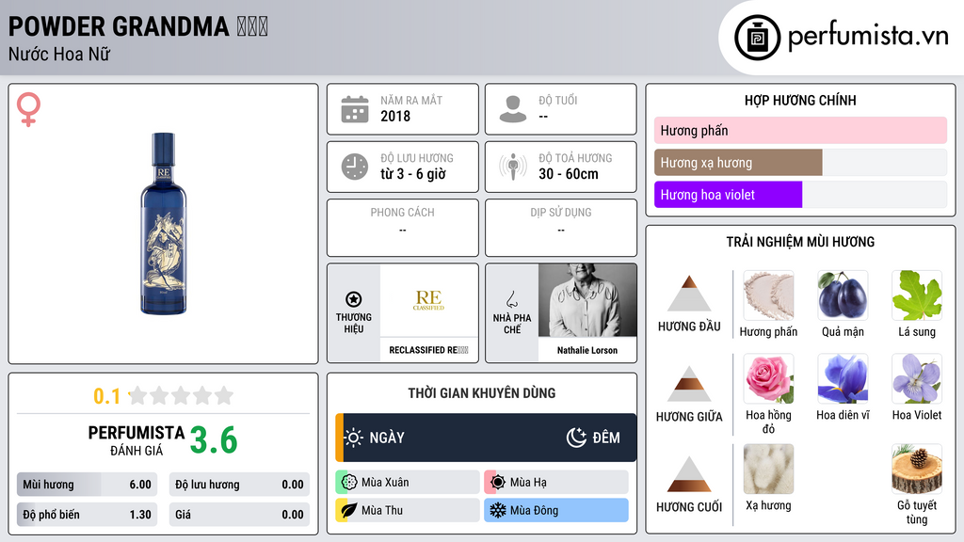
Task: Click the Thời gian khuyên dùng heading
Action: tap(482, 392)
